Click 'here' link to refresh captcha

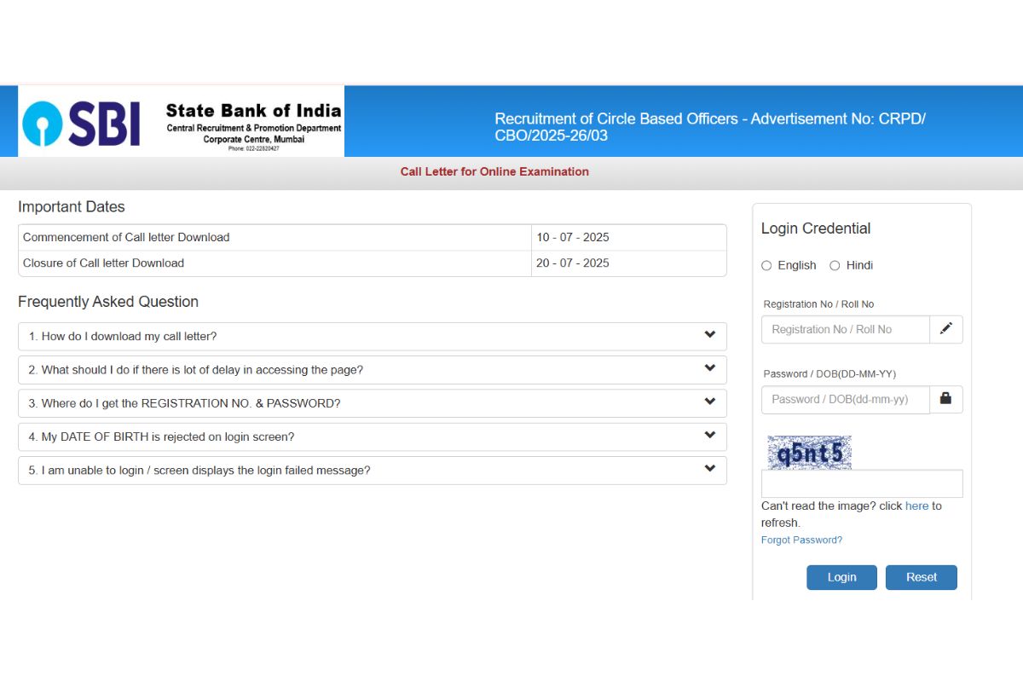916,506
